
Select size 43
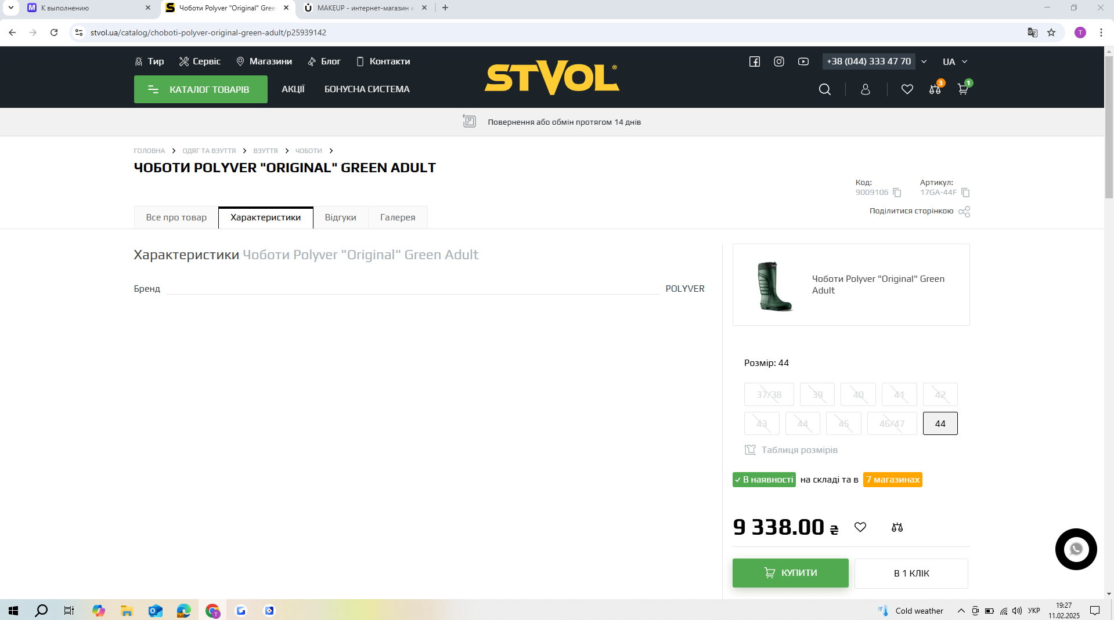pos(762,423)
